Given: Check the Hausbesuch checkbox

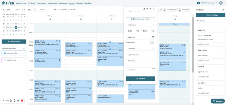Looking at the screenshot, I should (129, 55).
